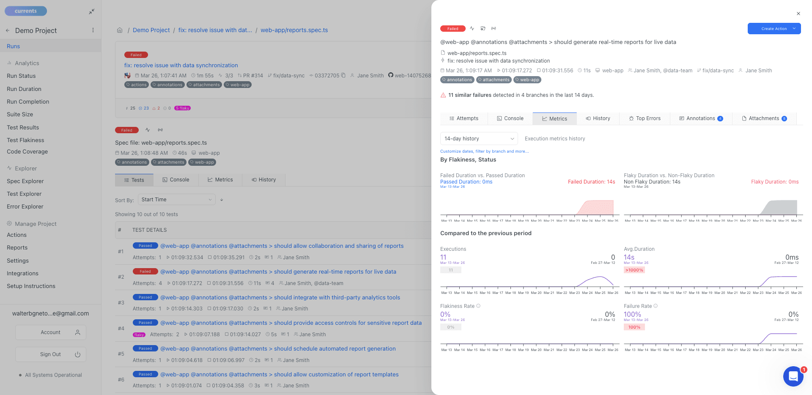Click the similar failures warning triangle icon
The height and width of the screenshot is (395, 812).
(443, 95)
